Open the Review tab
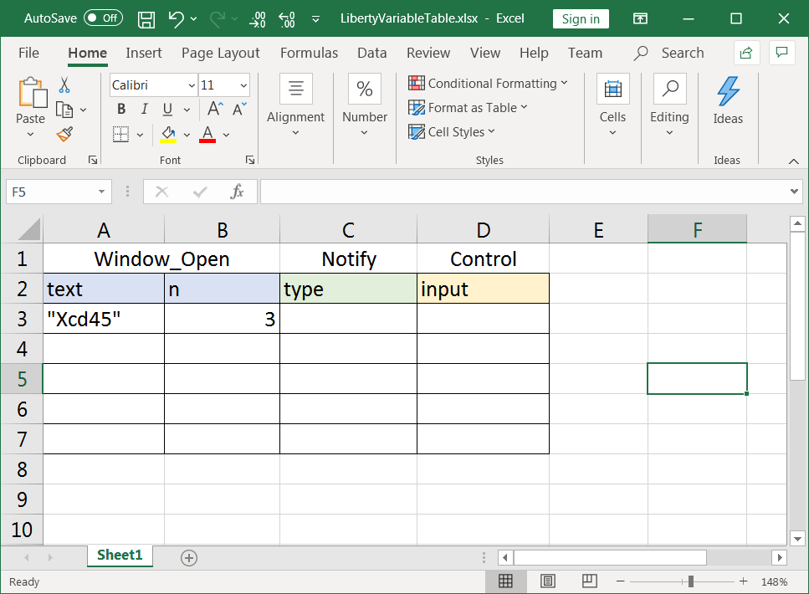 (x=428, y=53)
